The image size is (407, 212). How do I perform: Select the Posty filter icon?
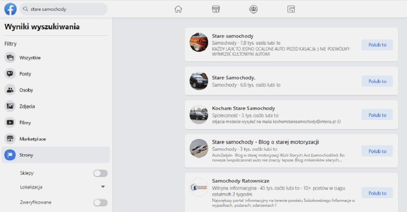[x=10, y=74]
